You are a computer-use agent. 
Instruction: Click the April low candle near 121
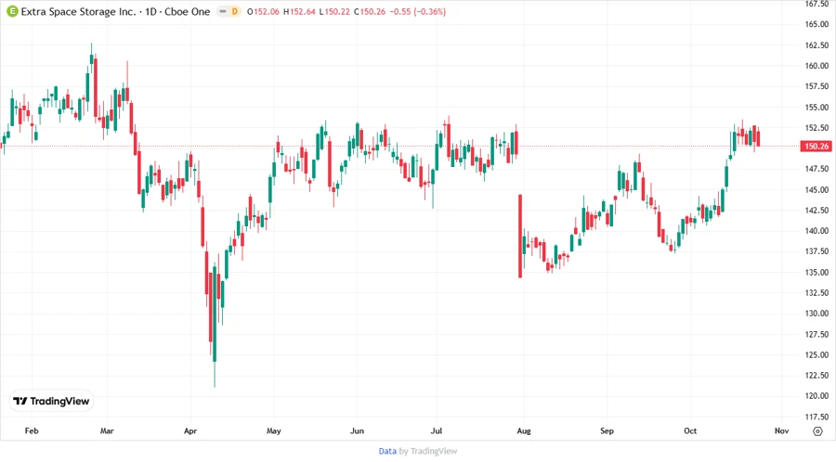[215, 325]
